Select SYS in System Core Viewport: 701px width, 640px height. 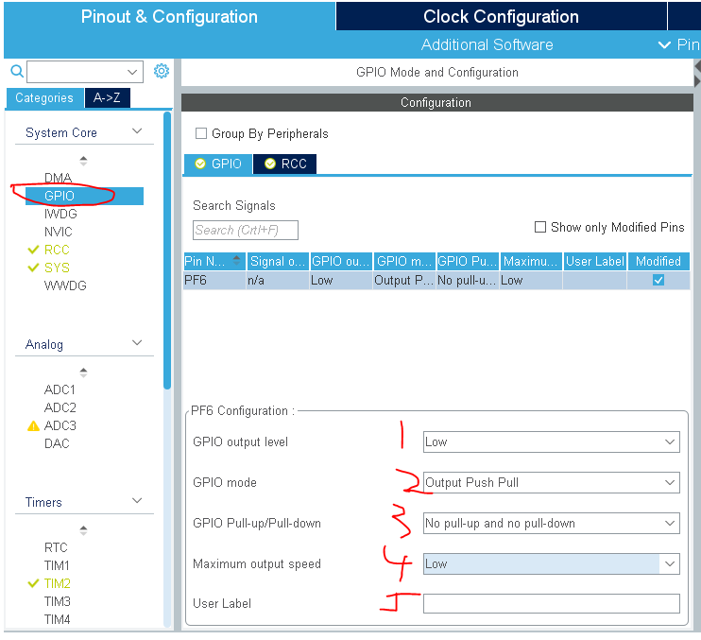pos(57,268)
